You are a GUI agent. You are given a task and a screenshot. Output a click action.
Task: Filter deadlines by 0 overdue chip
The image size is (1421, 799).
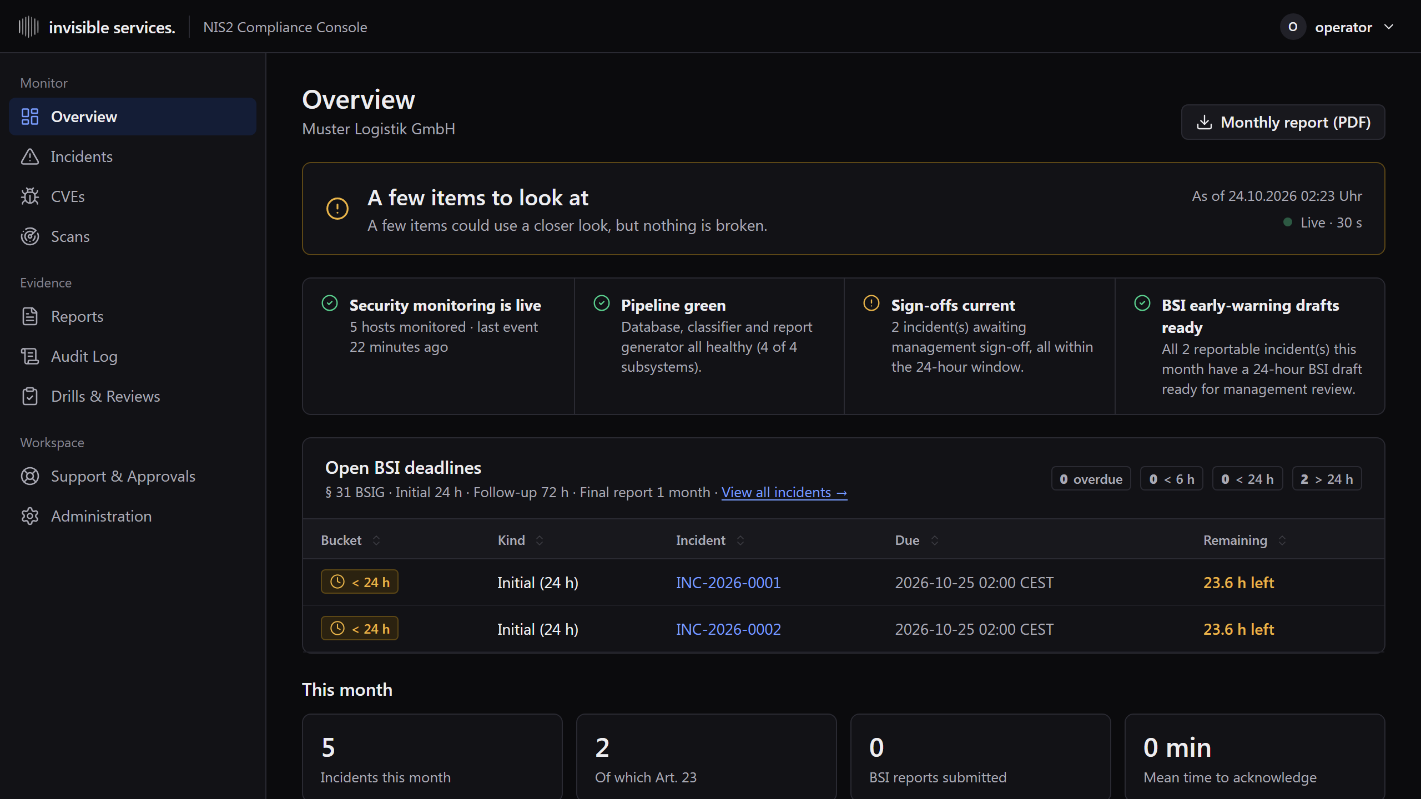(x=1091, y=479)
